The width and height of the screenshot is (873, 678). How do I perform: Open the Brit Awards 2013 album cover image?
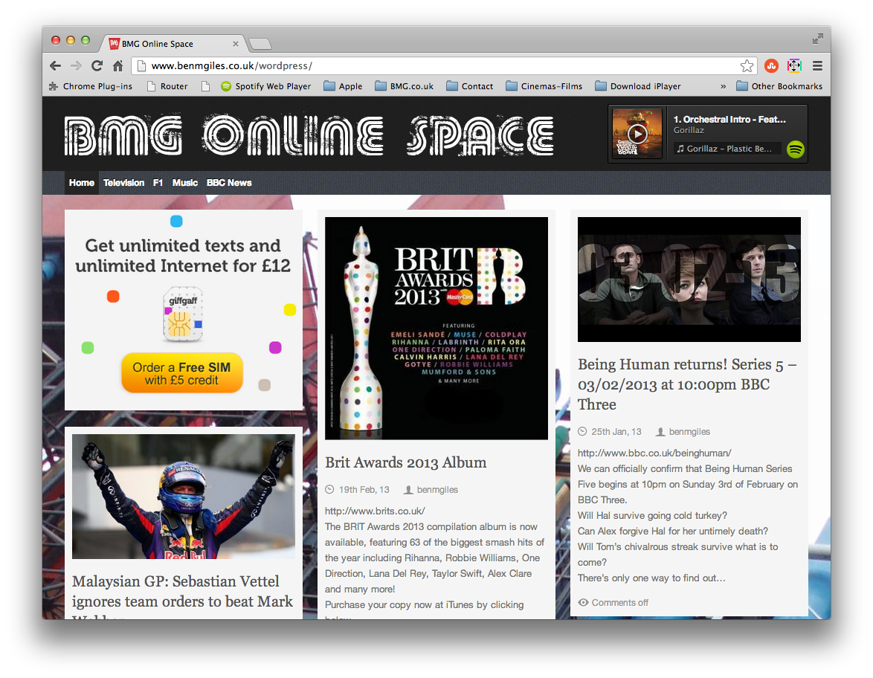pyautogui.click(x=436, y=329)
